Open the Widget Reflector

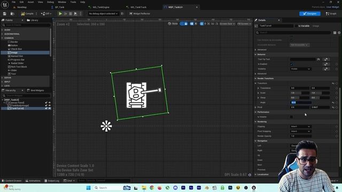pyautogui.click(x=139, y=14)
